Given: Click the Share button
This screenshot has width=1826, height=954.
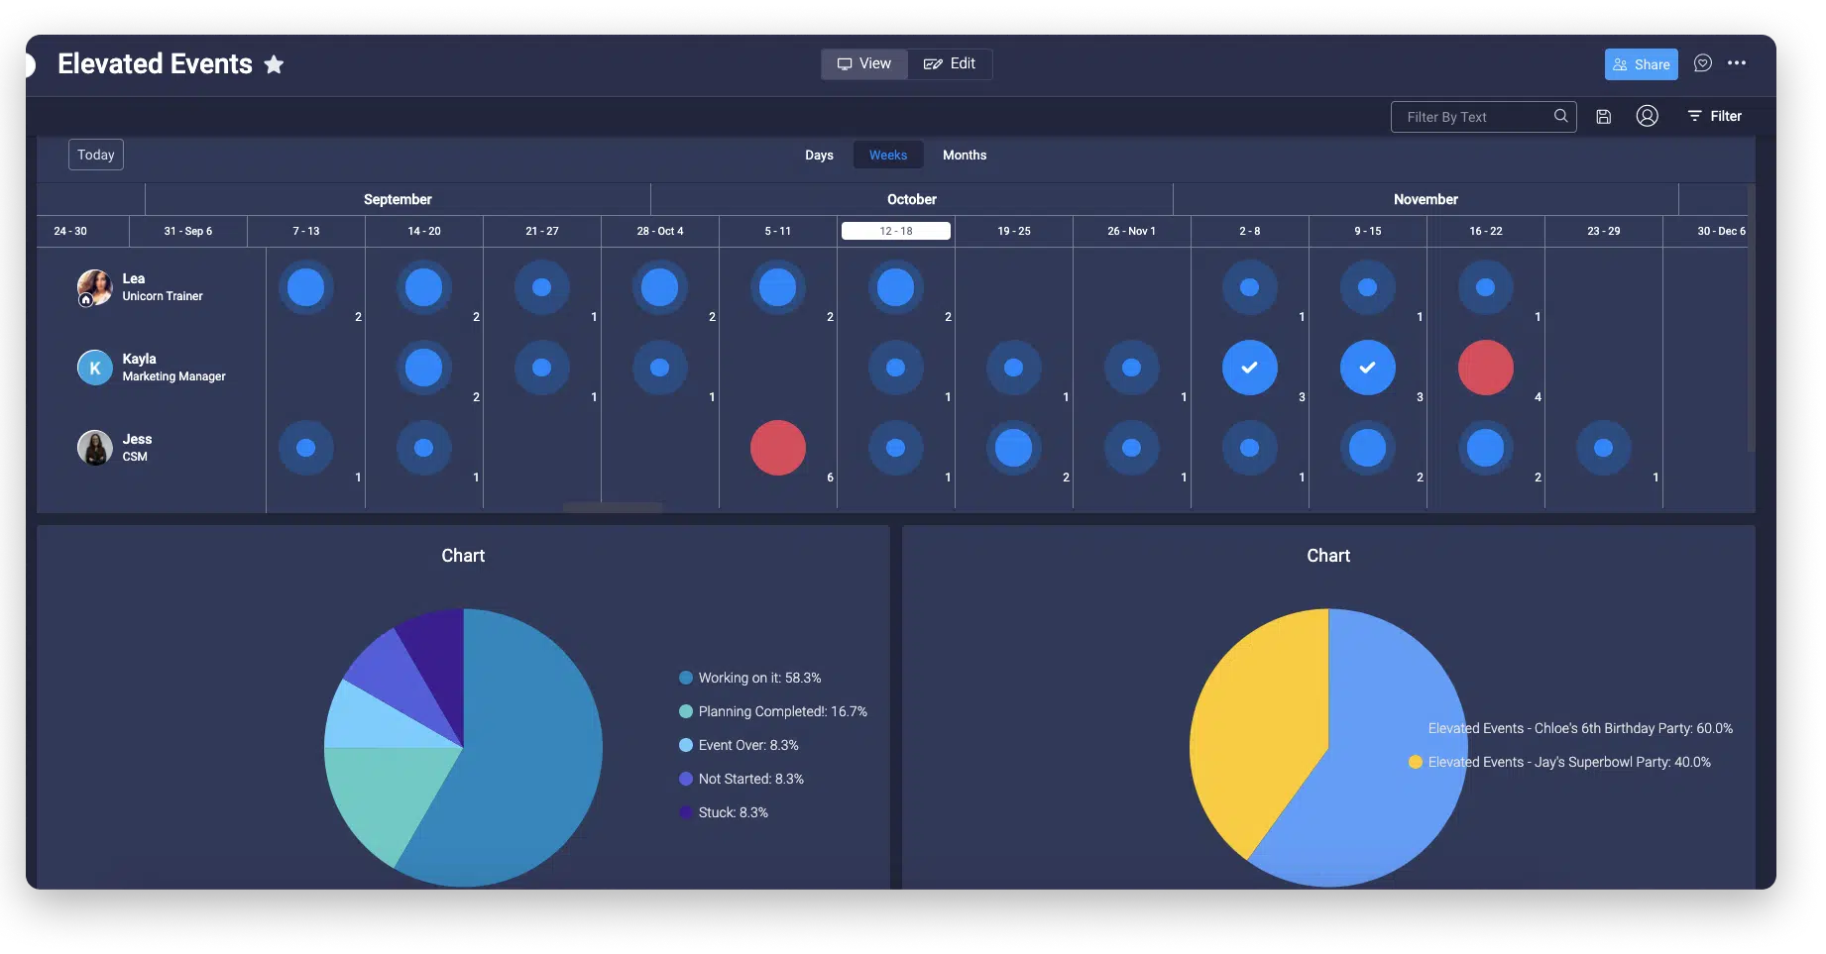Looking at the screenshot, I should pyautogui.click(x=1641, y=64).
